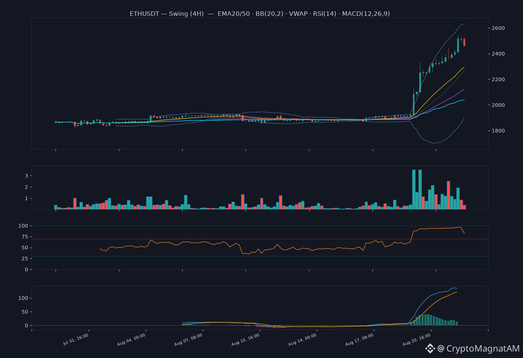Click the Aug 10, 16:00 date label
This screenshot has width=523, height=358.
245,340
